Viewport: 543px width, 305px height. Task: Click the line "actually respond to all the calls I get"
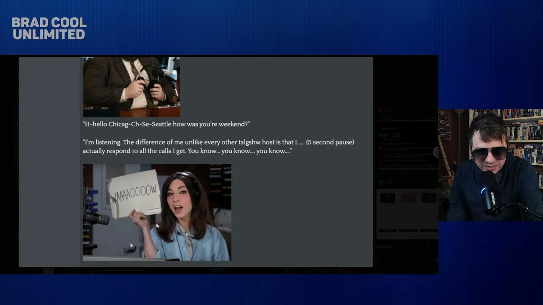pyautogui.click(x=187, y=151)
